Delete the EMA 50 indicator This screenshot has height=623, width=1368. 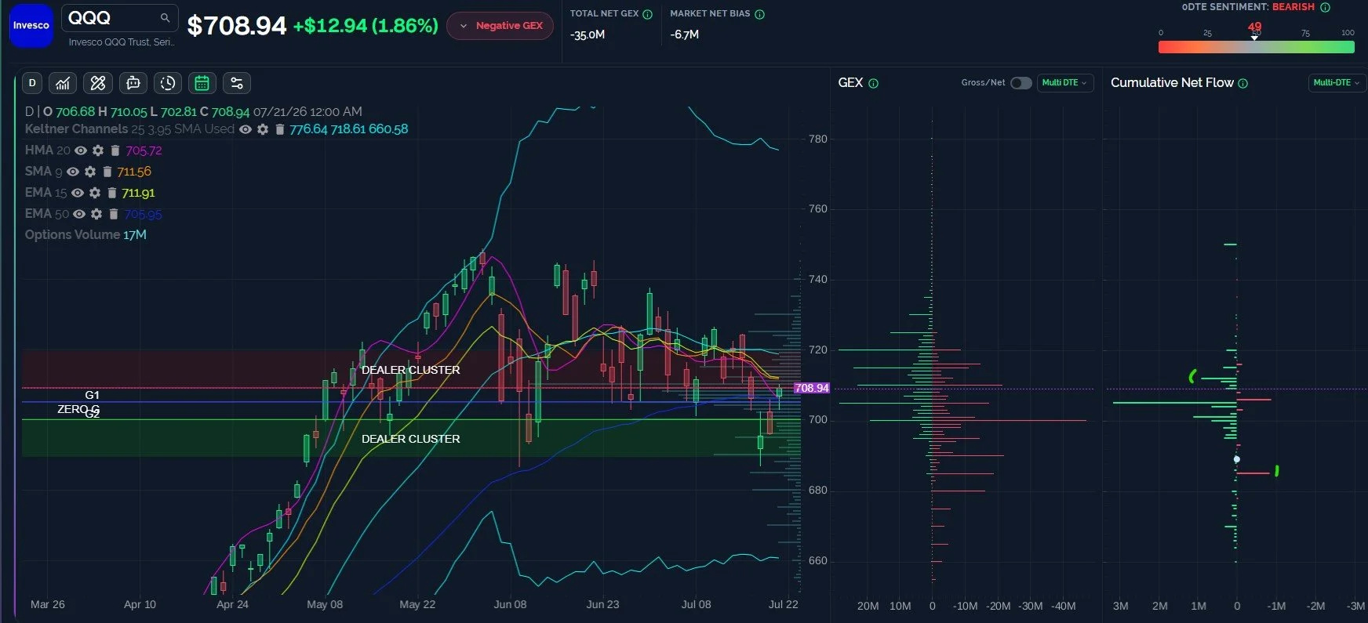point(113,214)
